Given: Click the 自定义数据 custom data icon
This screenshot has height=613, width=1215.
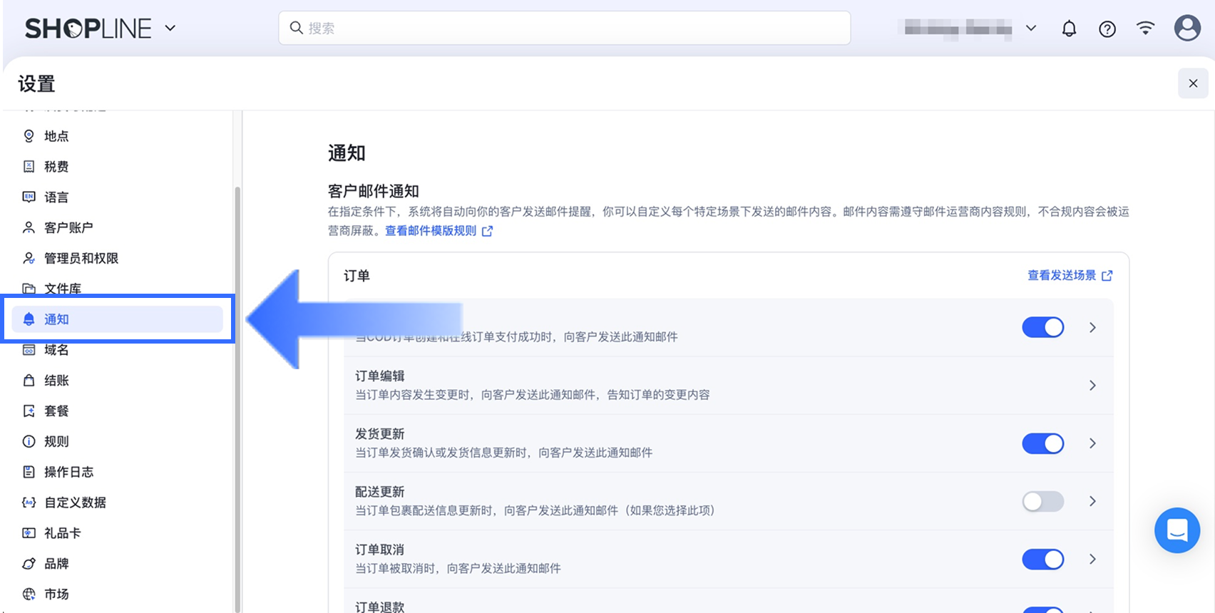Looking at the screenshot, I should (x=29, y=503).
